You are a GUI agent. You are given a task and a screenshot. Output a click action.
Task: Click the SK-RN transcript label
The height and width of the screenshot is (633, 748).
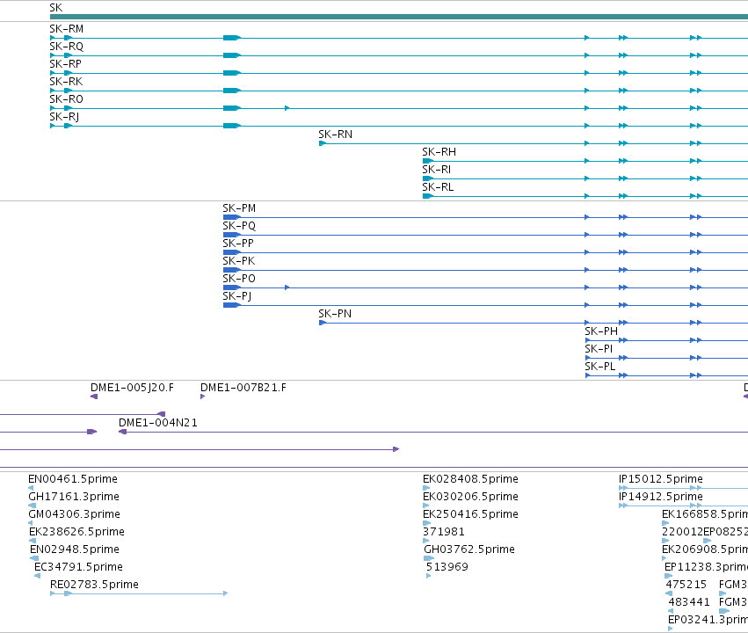pos(336,135)
